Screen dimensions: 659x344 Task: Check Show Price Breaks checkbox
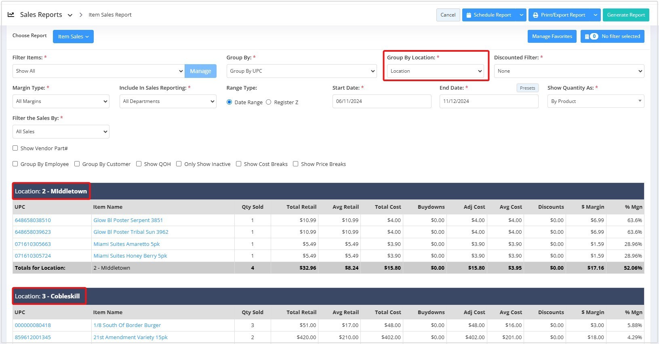(x=295, y=164)
